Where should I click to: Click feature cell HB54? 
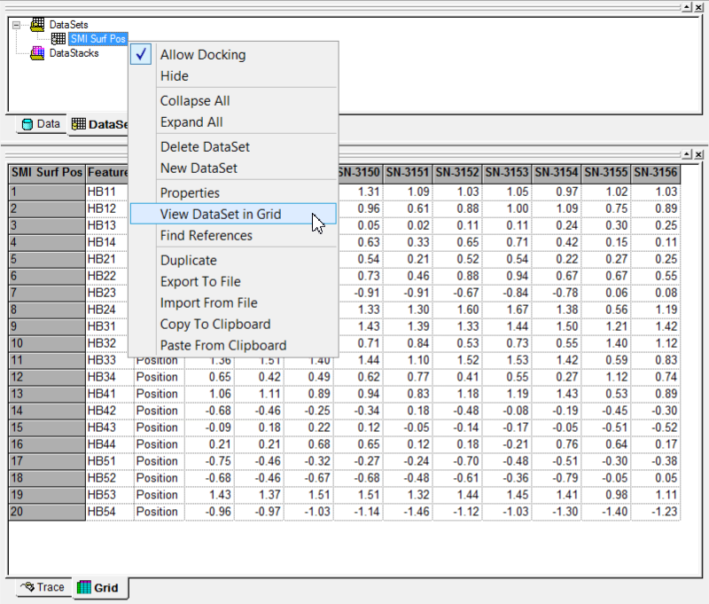109,512
